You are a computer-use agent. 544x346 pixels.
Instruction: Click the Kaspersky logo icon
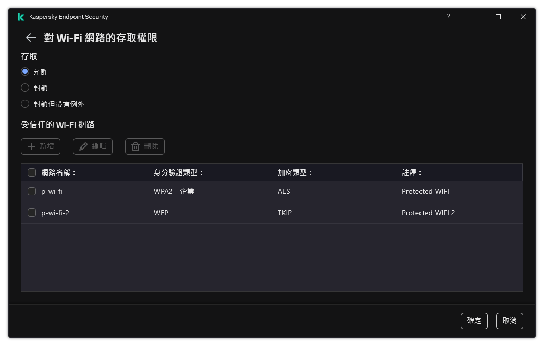20,17
